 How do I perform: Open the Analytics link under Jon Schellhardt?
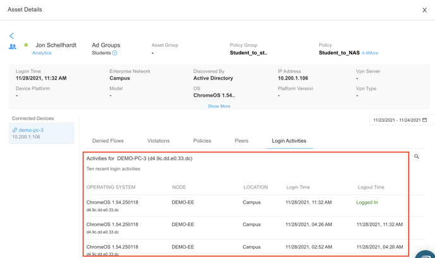tap(42, 53)
